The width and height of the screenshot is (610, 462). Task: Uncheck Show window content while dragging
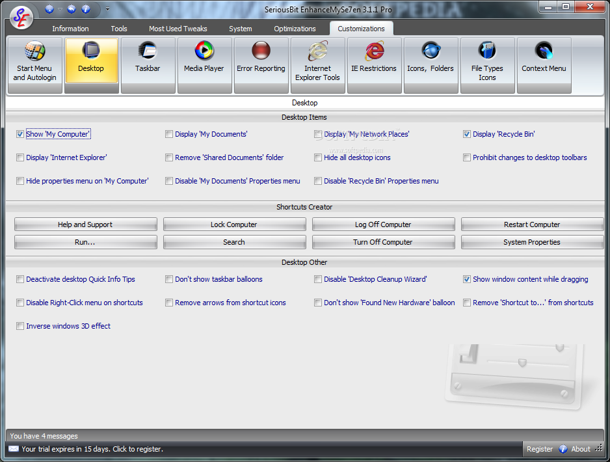(467, 279)
